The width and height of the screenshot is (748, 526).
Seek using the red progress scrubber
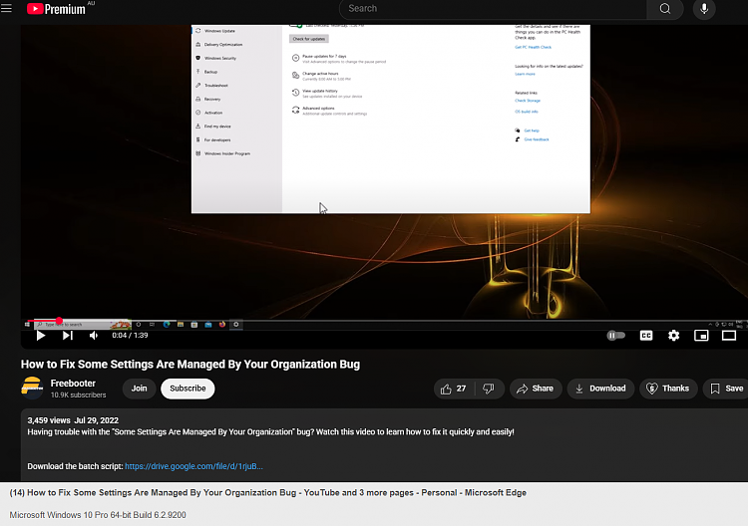click(x=59, y=320)
